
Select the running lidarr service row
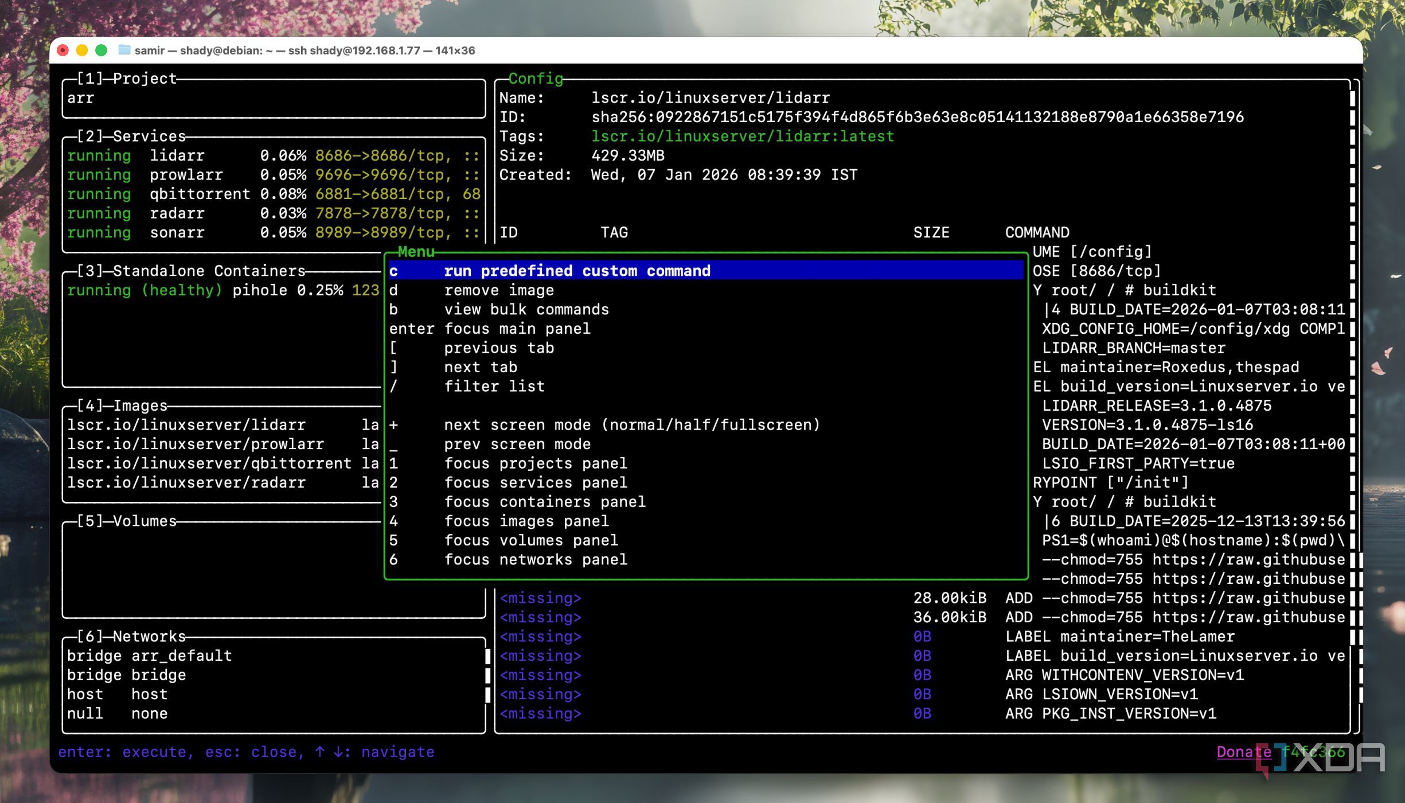point(274,155)
